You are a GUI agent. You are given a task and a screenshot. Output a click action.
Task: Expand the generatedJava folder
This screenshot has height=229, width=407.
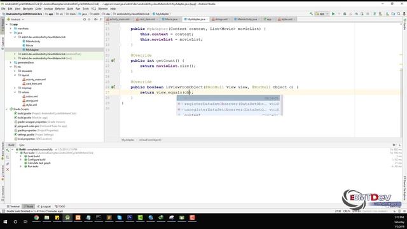pos(11,62)
